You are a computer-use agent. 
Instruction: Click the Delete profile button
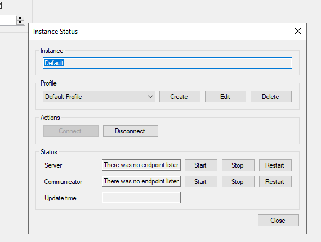pyautogui.click(x=271, y=97)
